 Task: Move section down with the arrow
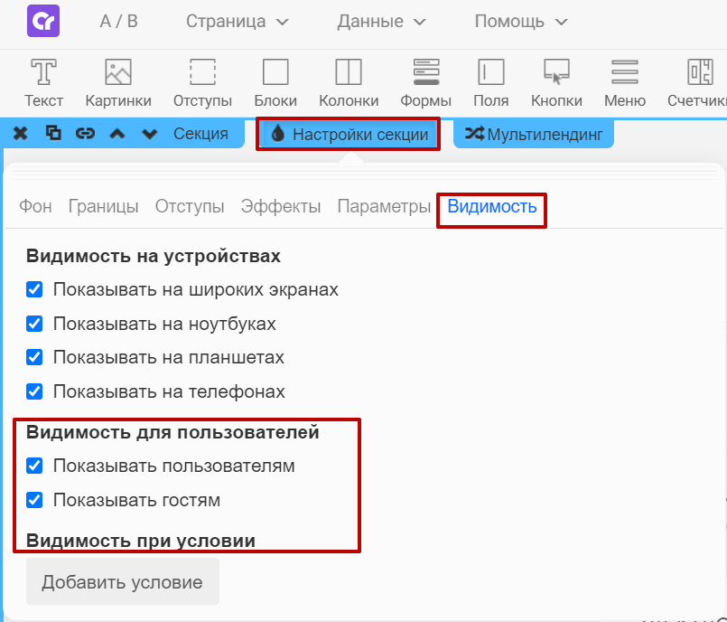[149, 134]
